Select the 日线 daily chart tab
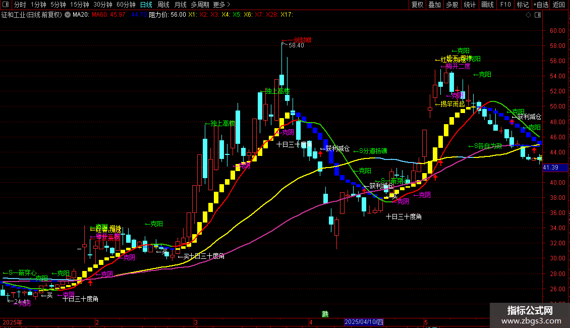The image size is (570, 328). [x=146, y=5]
